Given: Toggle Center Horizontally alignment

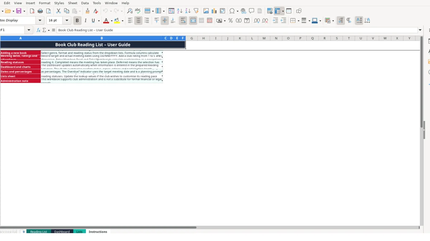Looking at the screenshot, I should pos(138,21).
